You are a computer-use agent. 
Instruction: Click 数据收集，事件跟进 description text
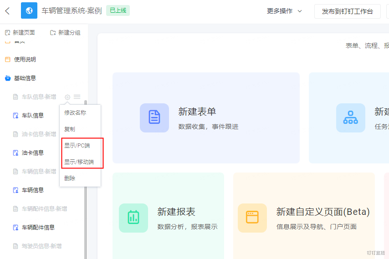pos(209,127)
